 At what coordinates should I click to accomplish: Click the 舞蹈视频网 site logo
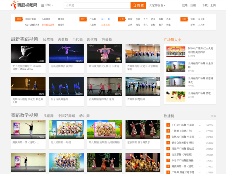pyautogui.click(x=24, y=5)
